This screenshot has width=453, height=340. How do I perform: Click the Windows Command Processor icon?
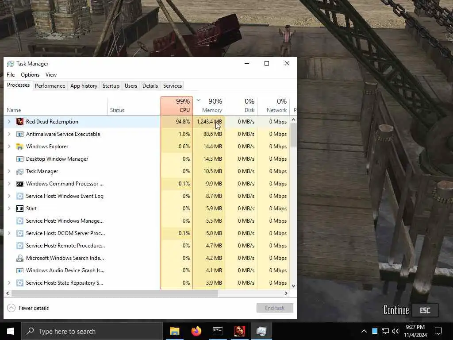(19, 184)
